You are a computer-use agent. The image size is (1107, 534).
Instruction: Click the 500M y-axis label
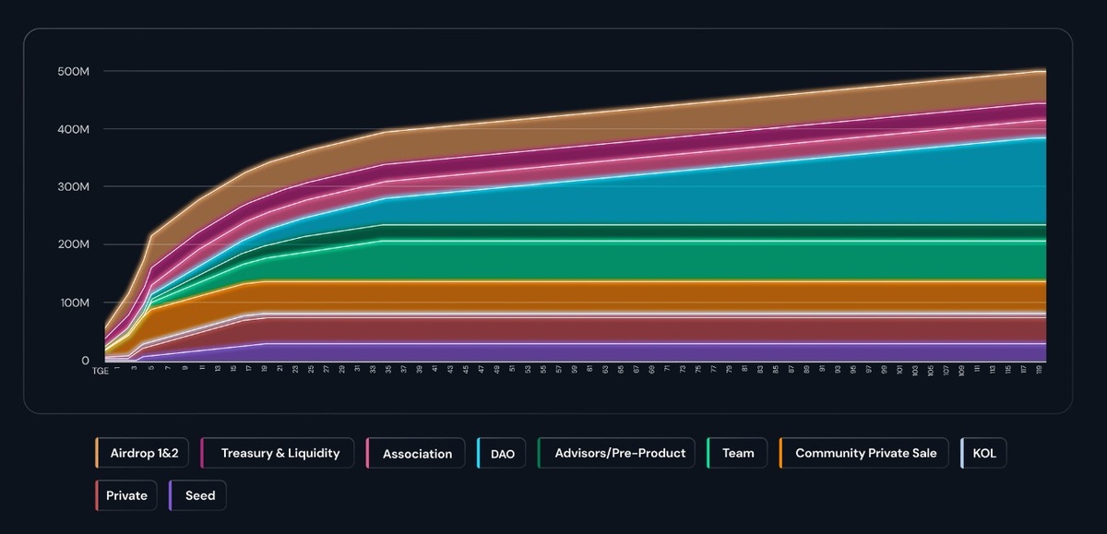point(71,71)
